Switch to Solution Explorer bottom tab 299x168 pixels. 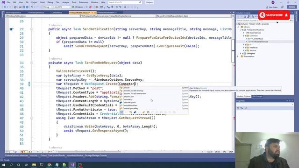tap(243, 97)
